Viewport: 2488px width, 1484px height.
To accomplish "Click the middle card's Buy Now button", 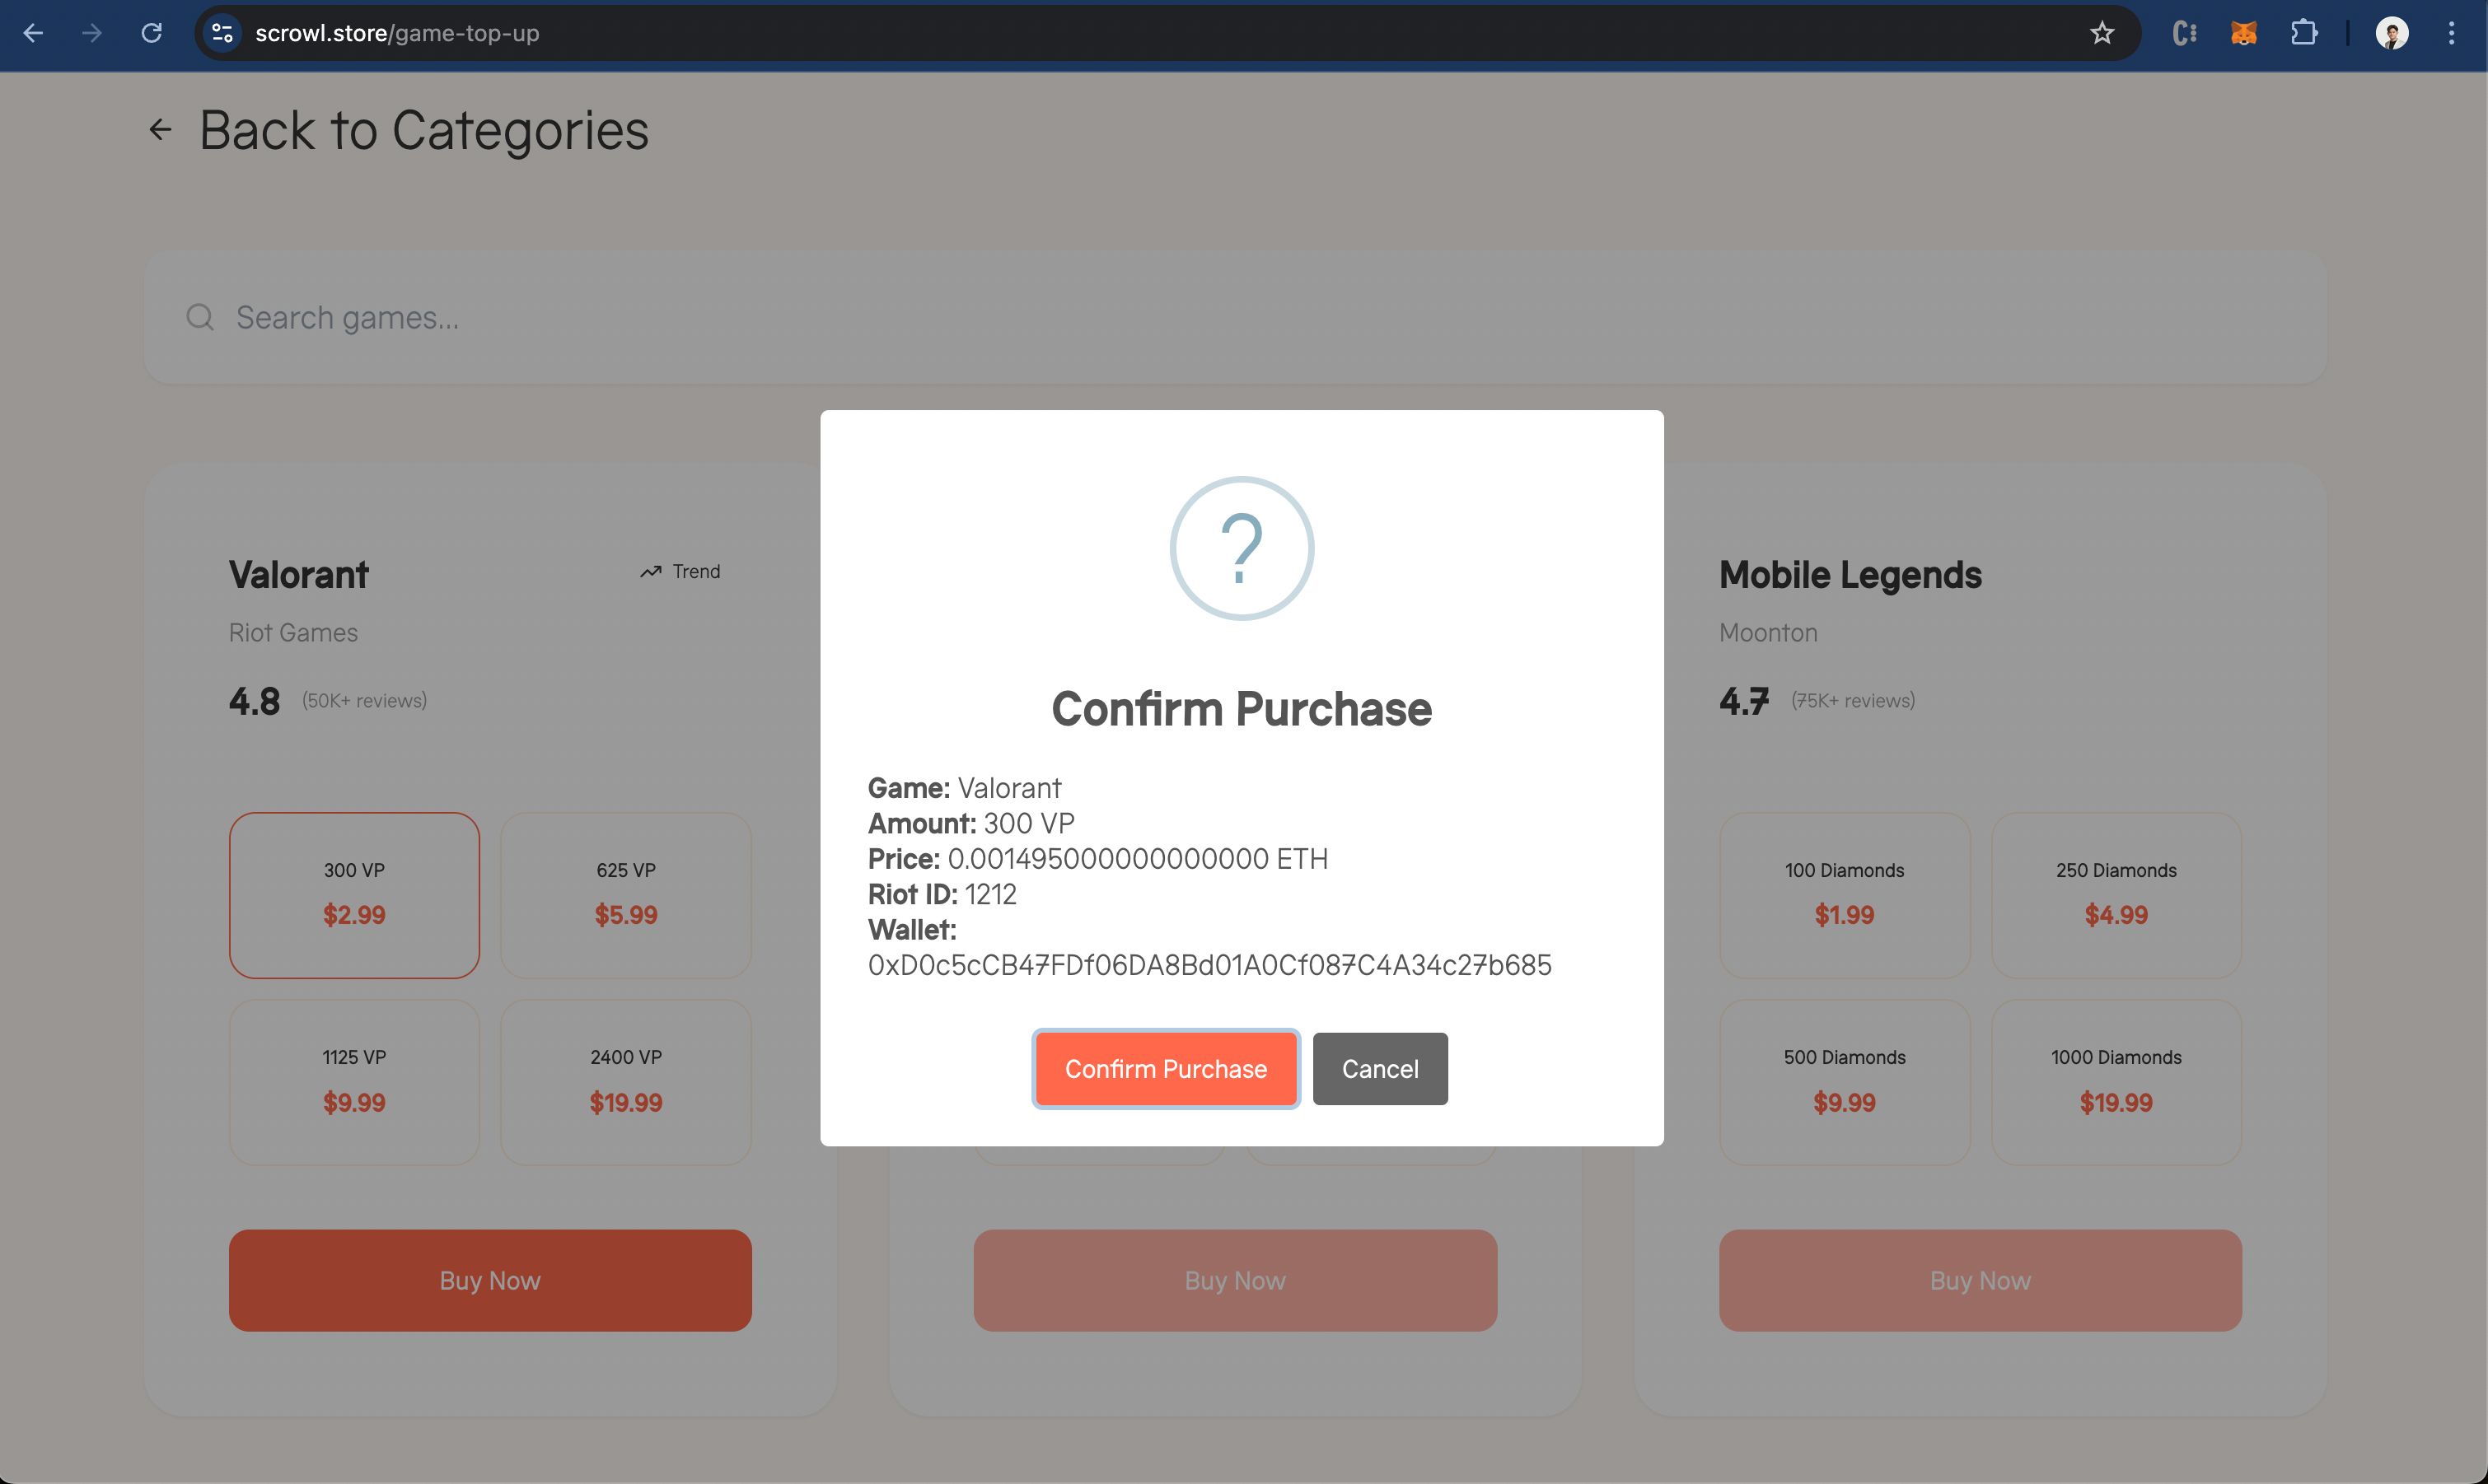I will [1234, 1280].
